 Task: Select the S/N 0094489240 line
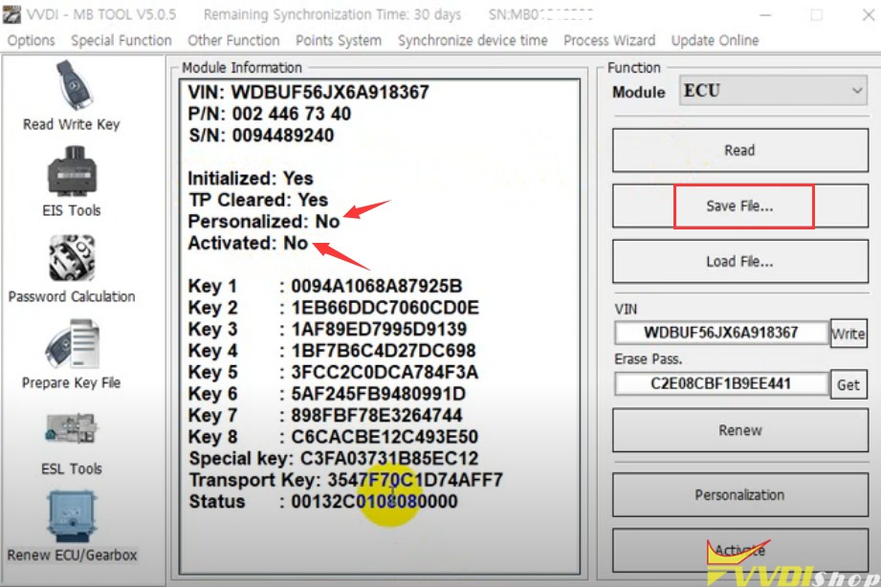point(261,136)
